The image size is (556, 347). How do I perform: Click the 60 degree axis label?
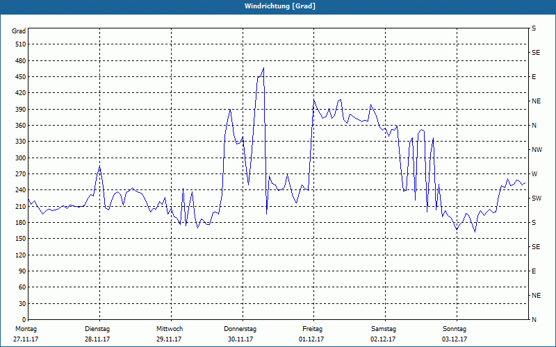[22, 287]
